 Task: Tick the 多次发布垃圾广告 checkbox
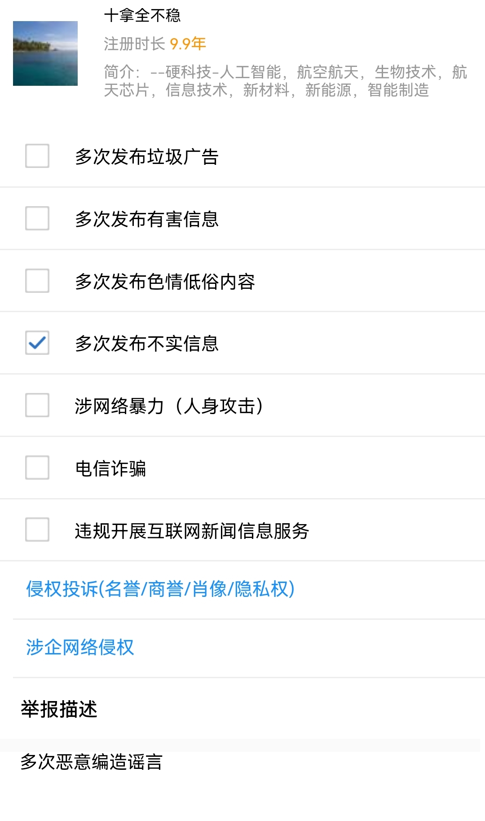click(x=37, y=156)
